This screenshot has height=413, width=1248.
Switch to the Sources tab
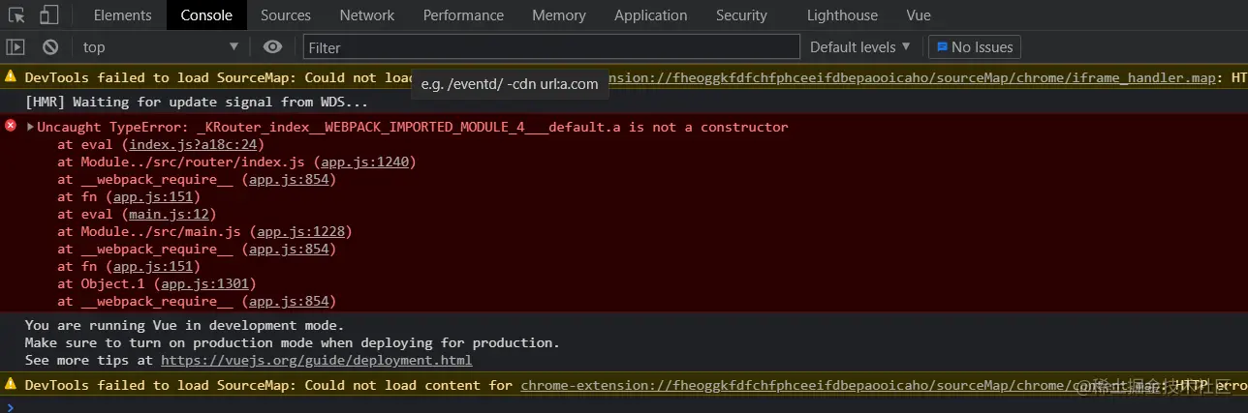(x=286, y=15)
